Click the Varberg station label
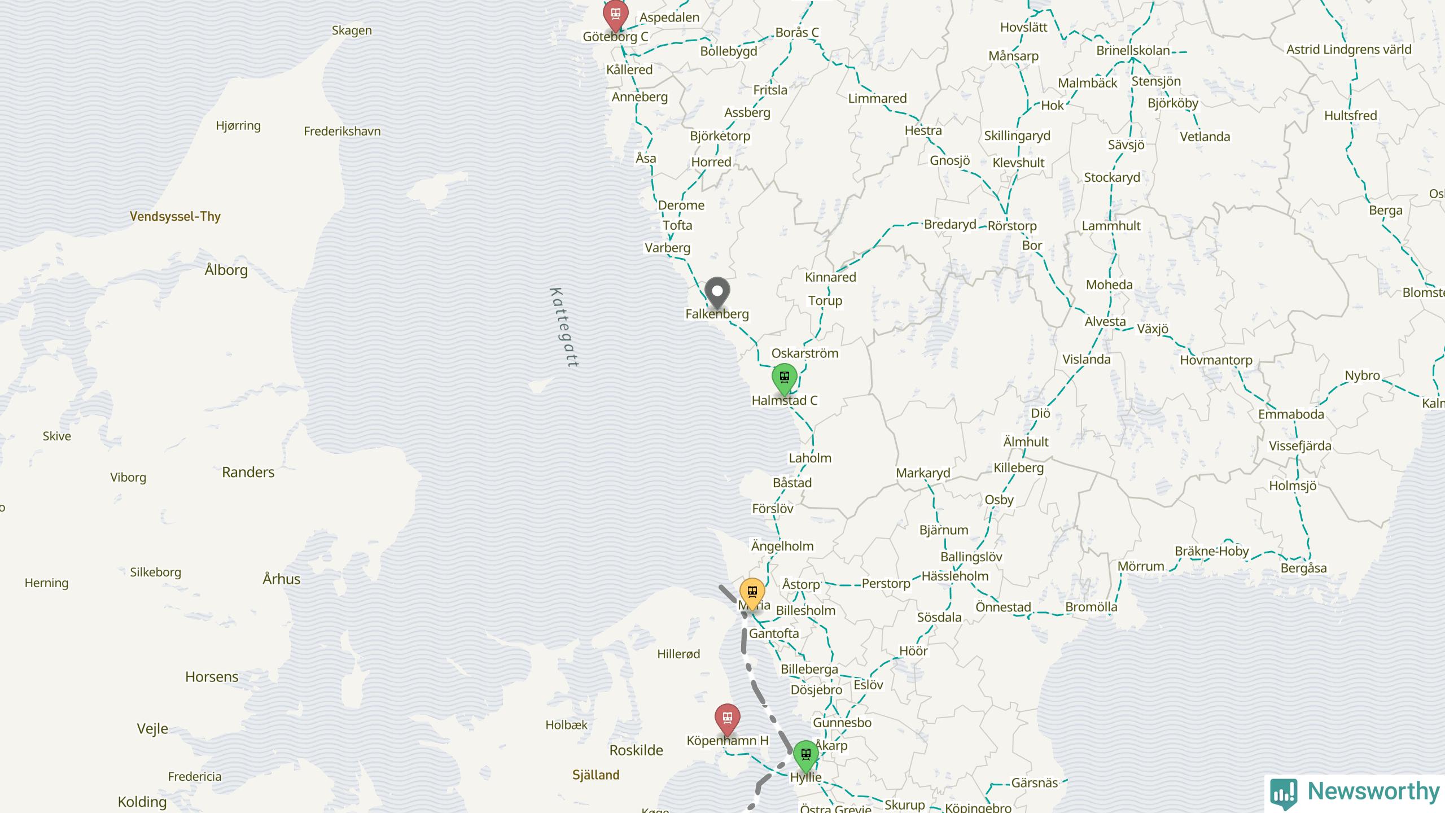 click(x=667, y=248)
